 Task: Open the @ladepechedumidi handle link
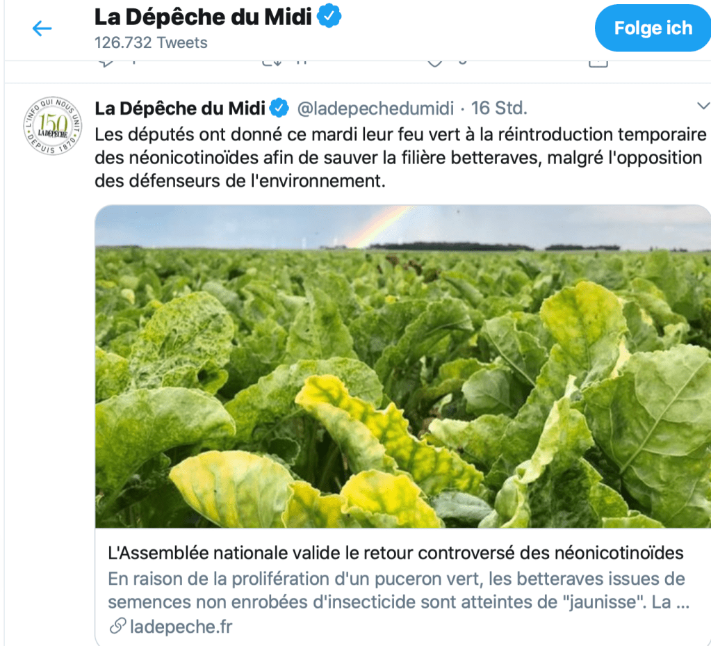pos(375,108)
